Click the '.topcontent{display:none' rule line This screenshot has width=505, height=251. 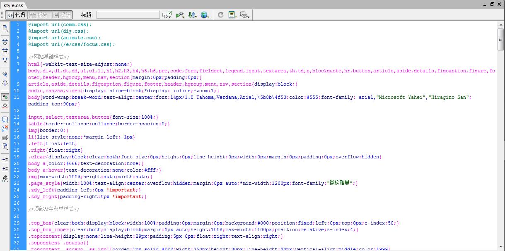[x=156, y=236]
